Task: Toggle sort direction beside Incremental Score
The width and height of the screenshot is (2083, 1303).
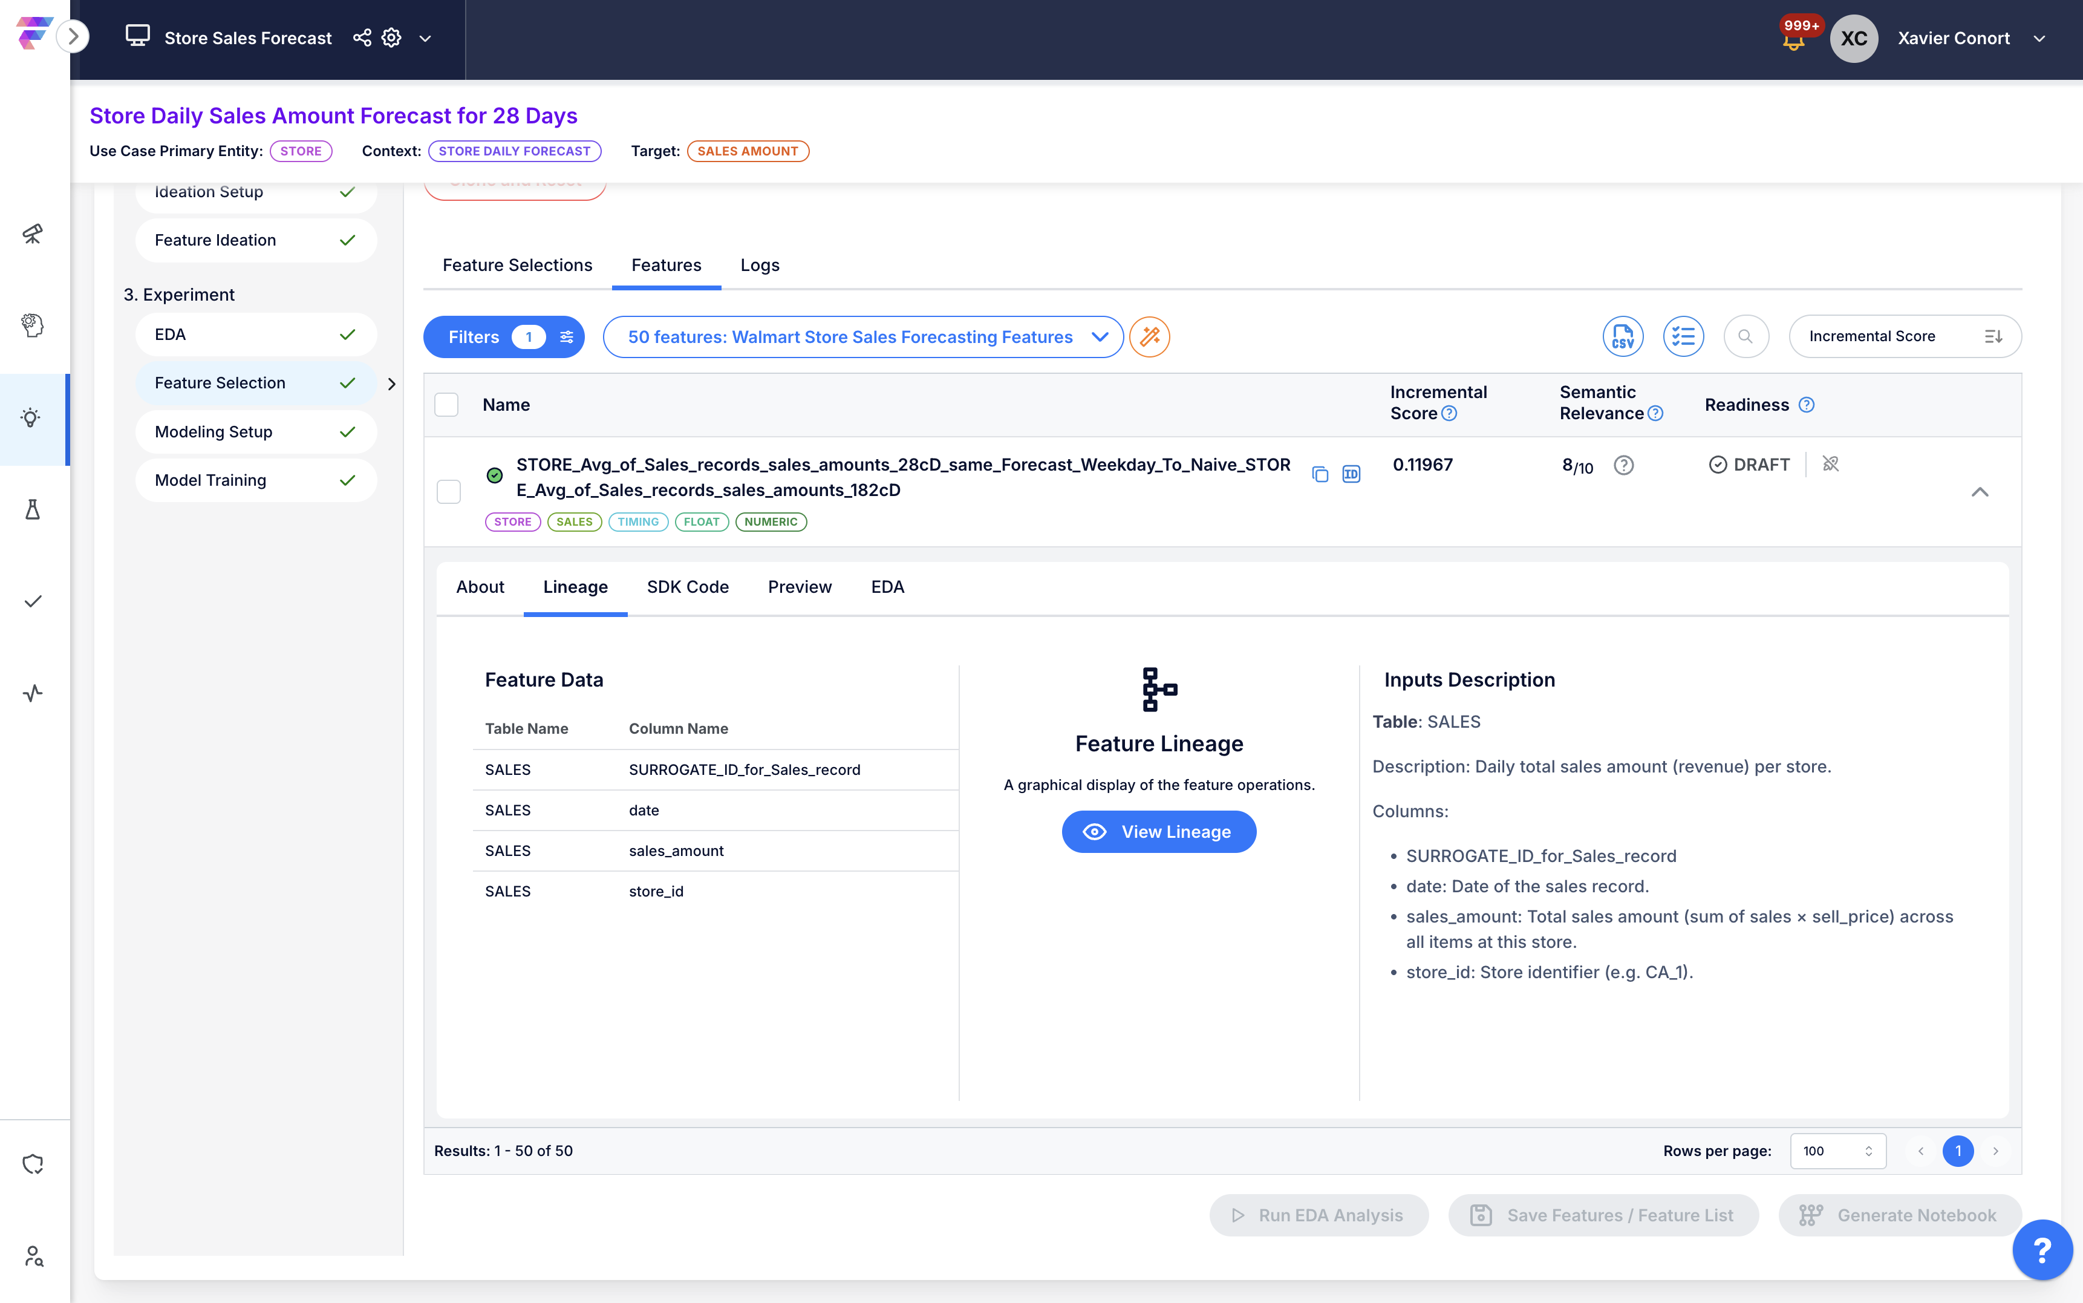Action: coord(1992,336)
